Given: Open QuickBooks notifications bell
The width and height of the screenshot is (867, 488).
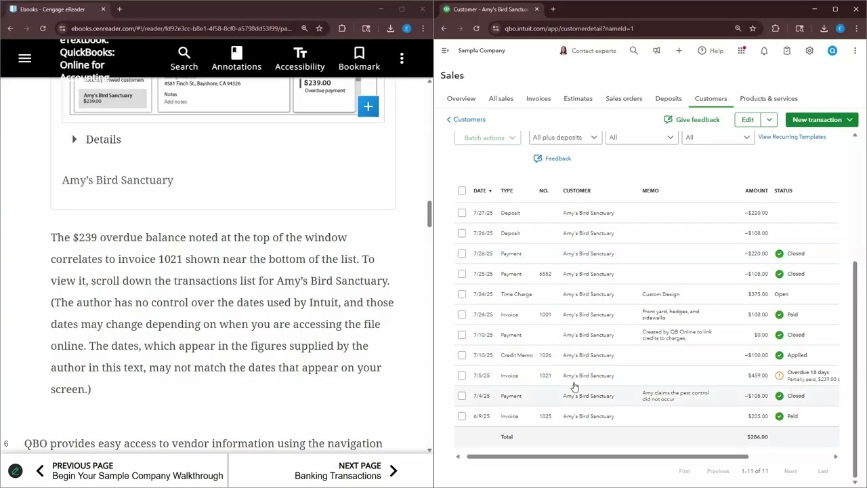Looking at the screenshot, I should pos(764,51).
